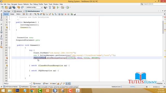Click the running progress bar in the status bar
Viewport: 166px width, 93px height.
pos(133,87)
